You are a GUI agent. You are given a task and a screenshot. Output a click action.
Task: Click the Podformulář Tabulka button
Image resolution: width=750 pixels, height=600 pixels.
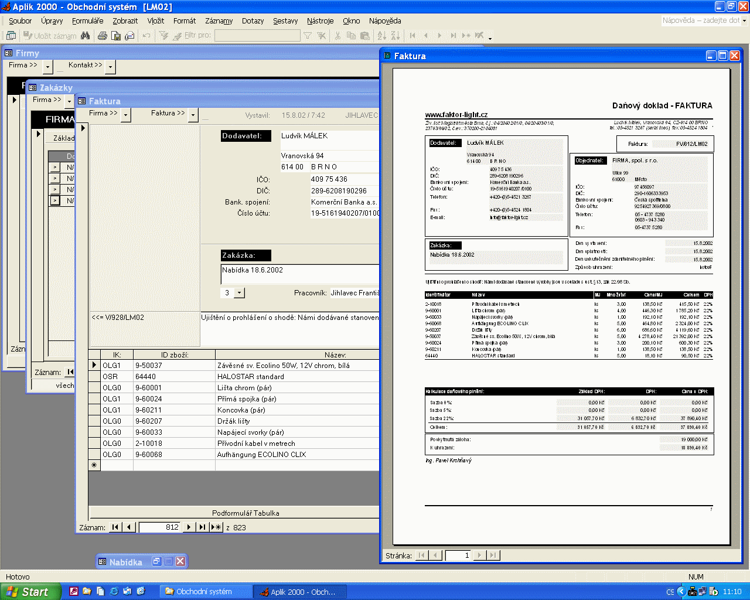pos(246,513)
